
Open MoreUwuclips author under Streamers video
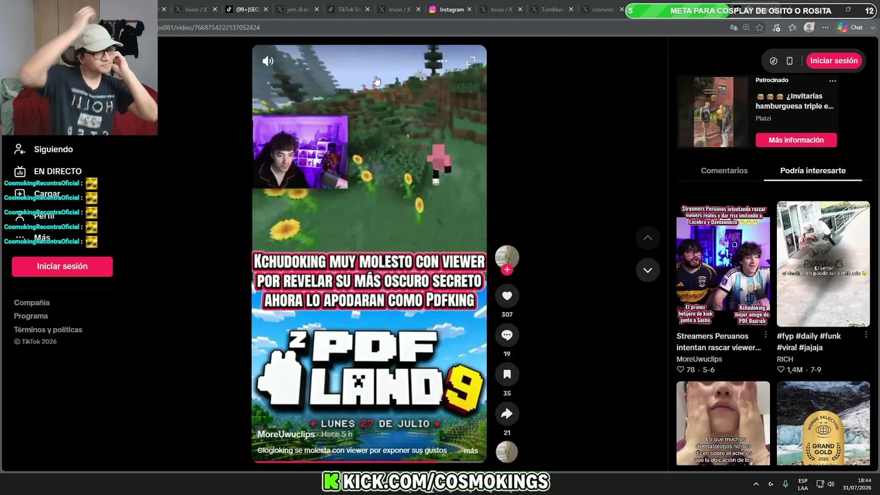pos(699,359)
